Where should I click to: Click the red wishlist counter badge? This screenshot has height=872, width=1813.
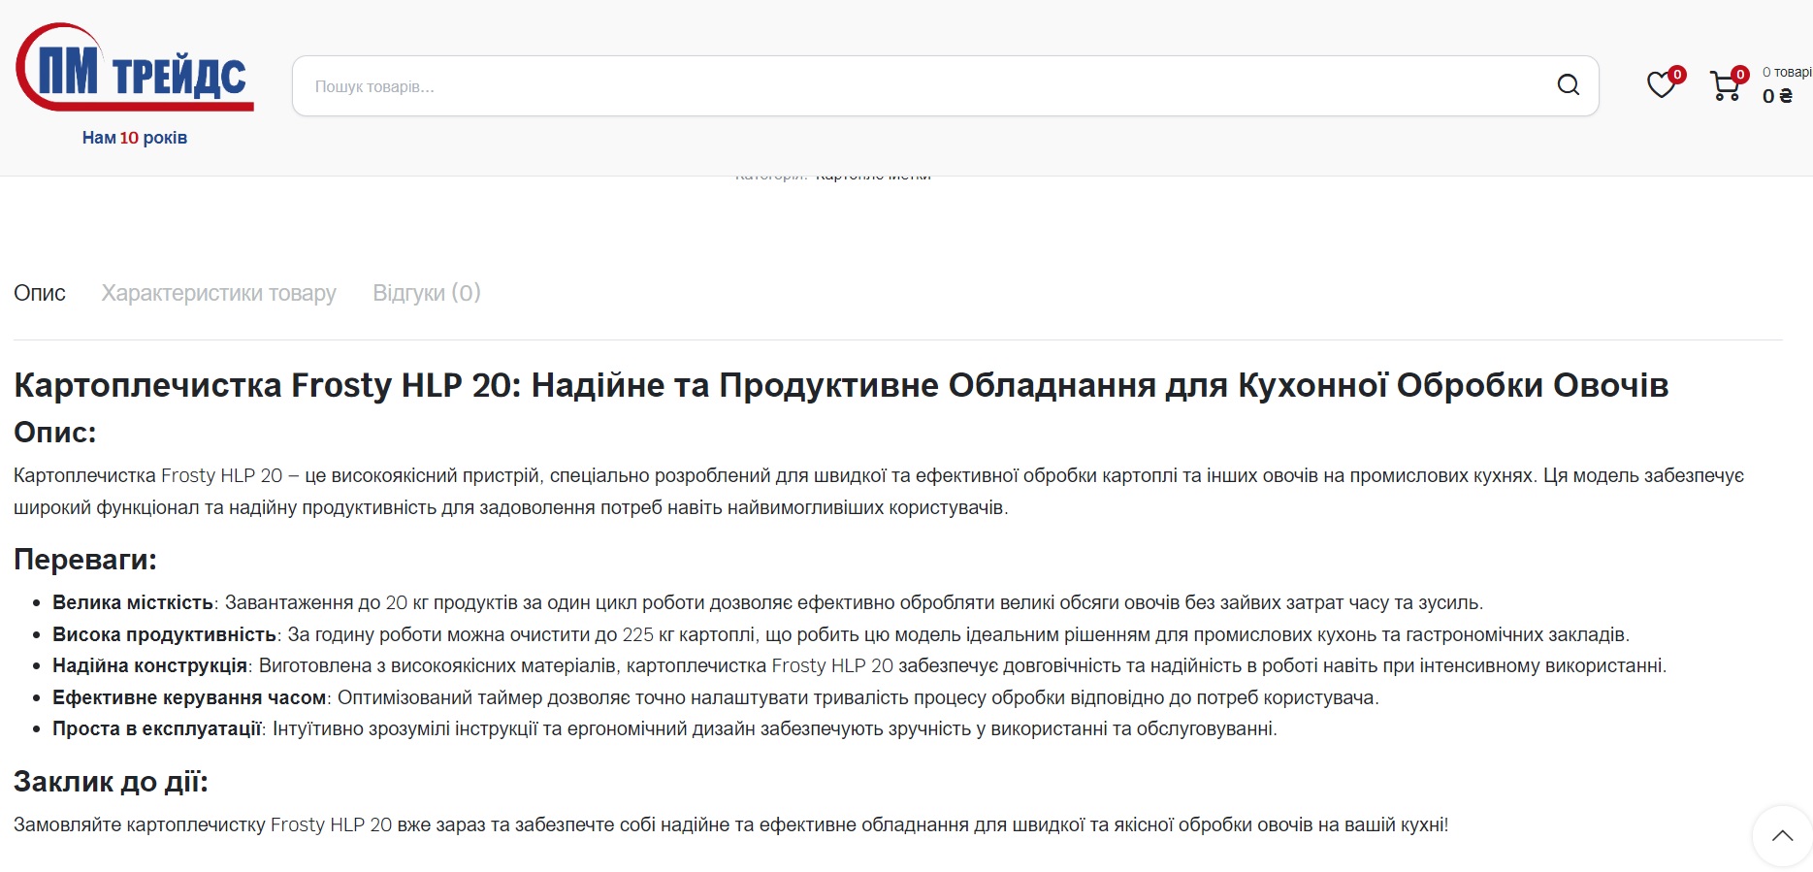(x=1677, y=75)
